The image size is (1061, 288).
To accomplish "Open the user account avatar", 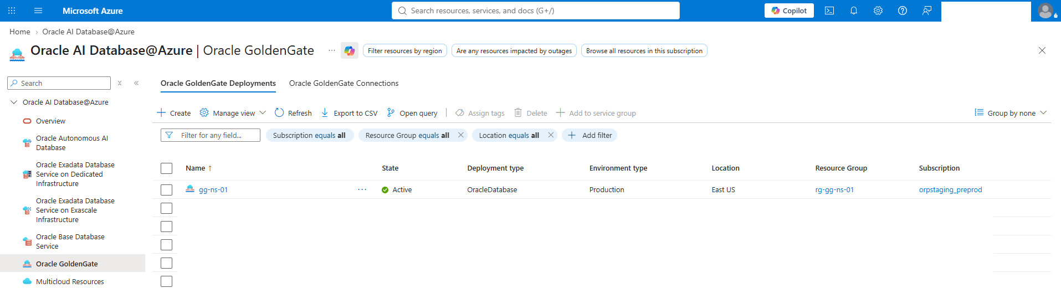I will point(1045,11).
